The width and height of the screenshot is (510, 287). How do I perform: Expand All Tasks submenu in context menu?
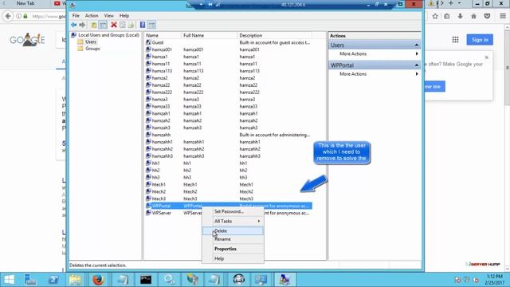point(233,222)
